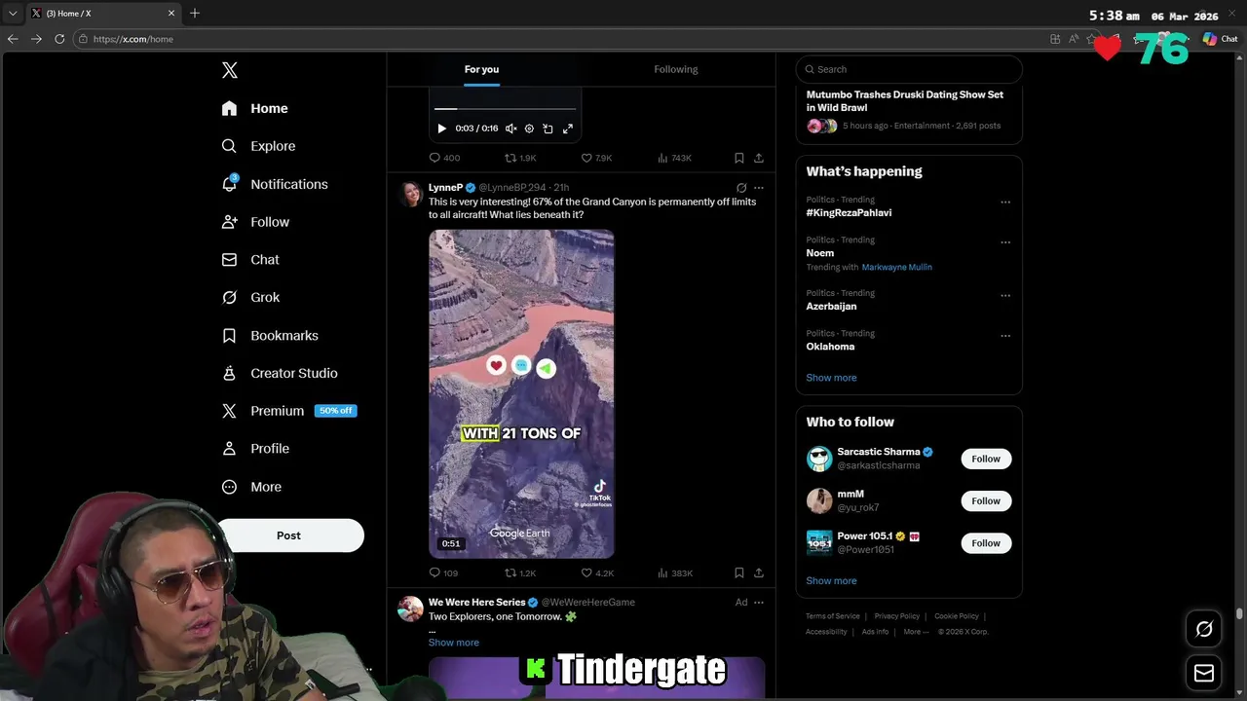Open the floating messages envelope button

(x=1204, y=673)
